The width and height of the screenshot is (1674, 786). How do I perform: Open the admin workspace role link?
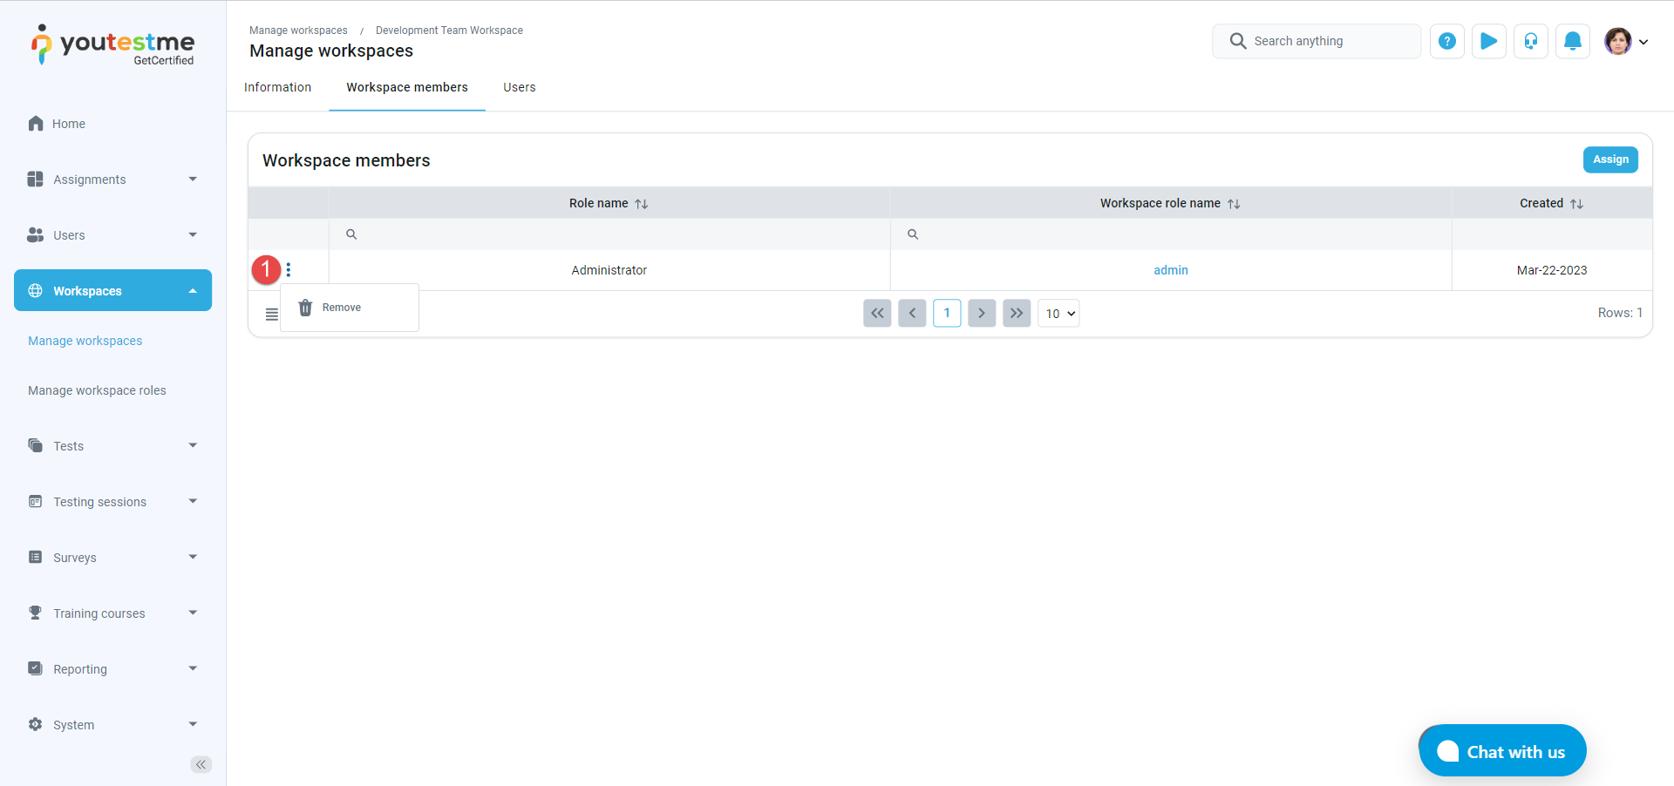pyautogui.click(x=1170, y=270)
